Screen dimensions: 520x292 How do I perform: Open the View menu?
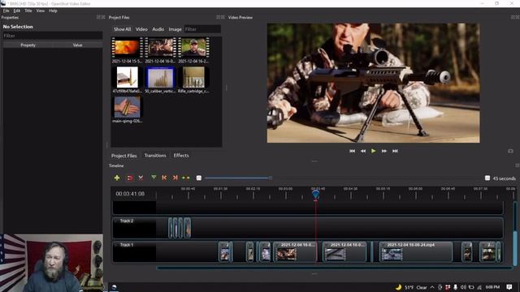click(x=41, y=11)
